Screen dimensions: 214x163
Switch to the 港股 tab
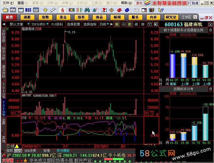coord(27,17)
